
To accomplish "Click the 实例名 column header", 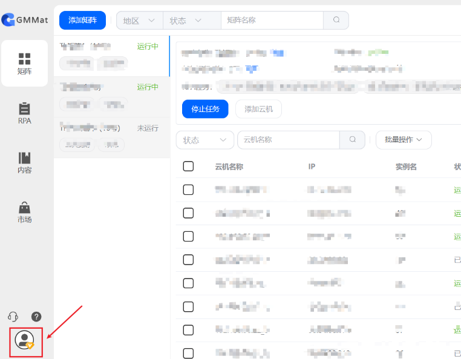I will [x=406, y=167].
